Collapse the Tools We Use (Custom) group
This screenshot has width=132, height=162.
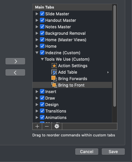tap(42, 59)
